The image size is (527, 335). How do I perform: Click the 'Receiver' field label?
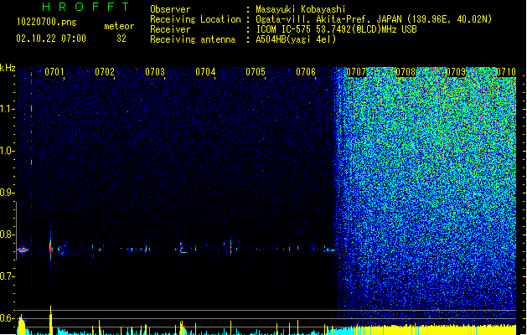tap(170, 29)
